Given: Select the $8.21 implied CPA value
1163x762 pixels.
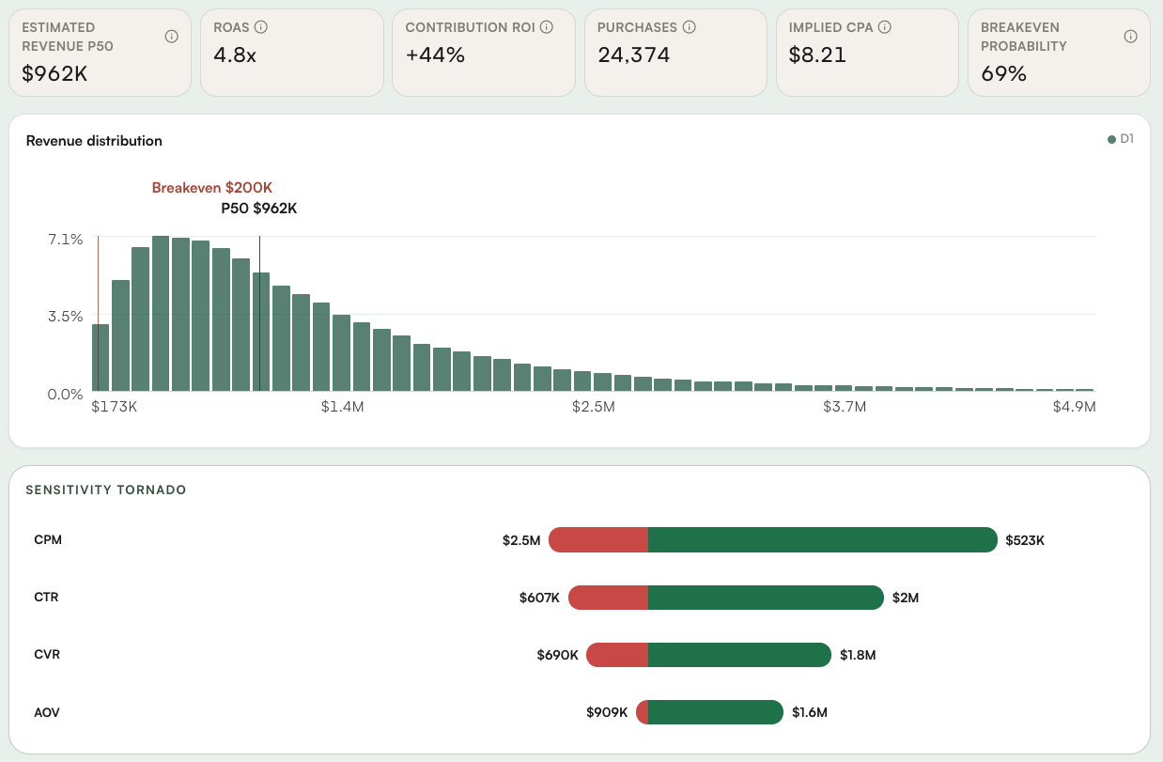Looking at the screenshot, I should click(x=817, y=54).
